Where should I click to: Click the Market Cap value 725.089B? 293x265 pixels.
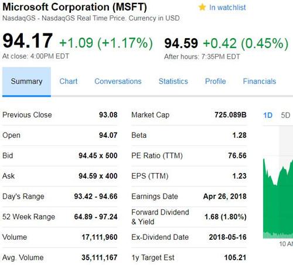click(230, 115)
